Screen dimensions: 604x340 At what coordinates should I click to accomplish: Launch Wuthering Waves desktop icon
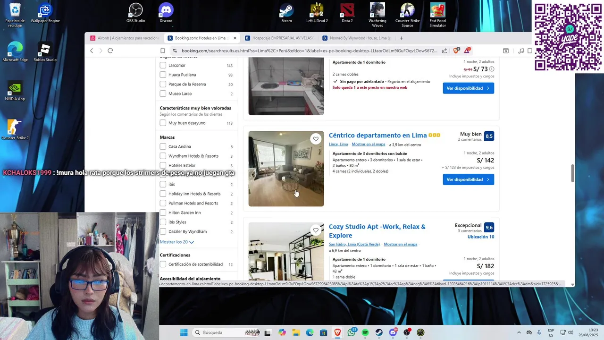[x=377, y=15]
